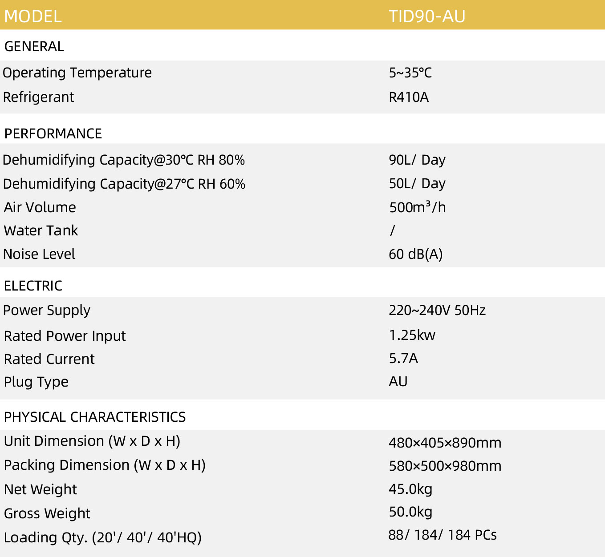Click Dehumidifying Capacity@30℃ RH 80% label
Image resolution: width=605 pixels, height=557 pixels.
[124, 160]
